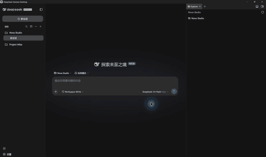Screen dimensions: 266x157
Task: Open the icon above the settings entry
Action: coord(4,148)
